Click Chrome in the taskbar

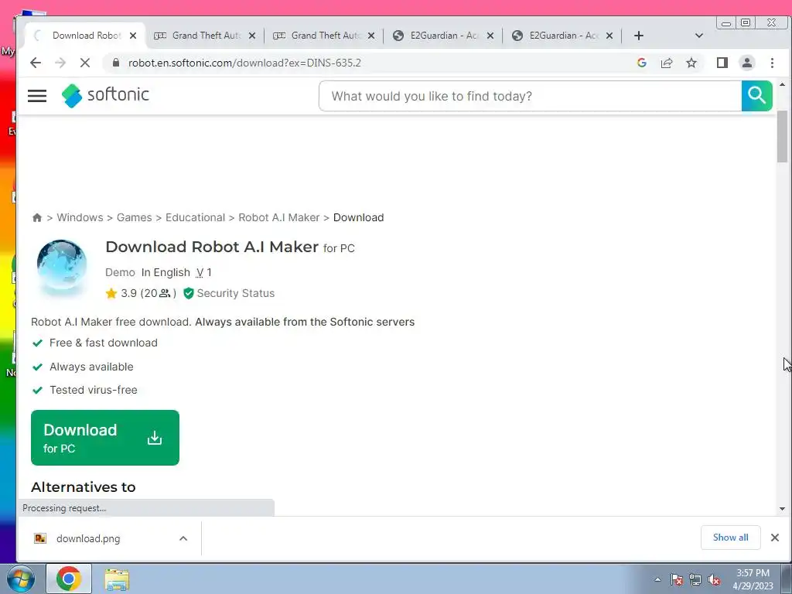(x=69, y=579)
